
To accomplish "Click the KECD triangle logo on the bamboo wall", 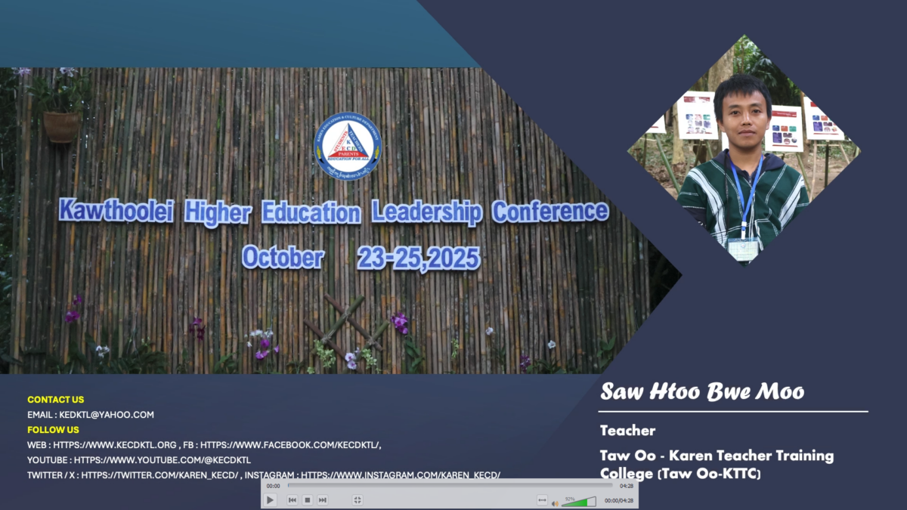I will click(348, 146).
